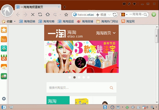Viewport: 159px width, 110px height.
Task: Click the yellow product box thumbnail
Action: coord(82,101)
